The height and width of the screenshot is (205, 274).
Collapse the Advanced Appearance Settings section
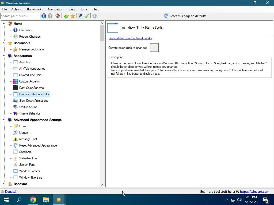click(x=4, y=120)
